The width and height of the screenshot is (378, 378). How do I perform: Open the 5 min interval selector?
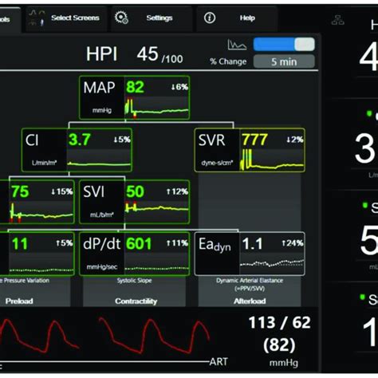(284, 62)
